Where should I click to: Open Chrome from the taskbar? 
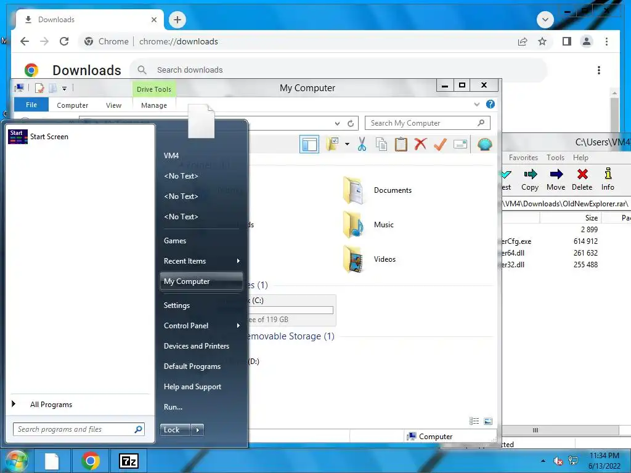pos(90,461)
